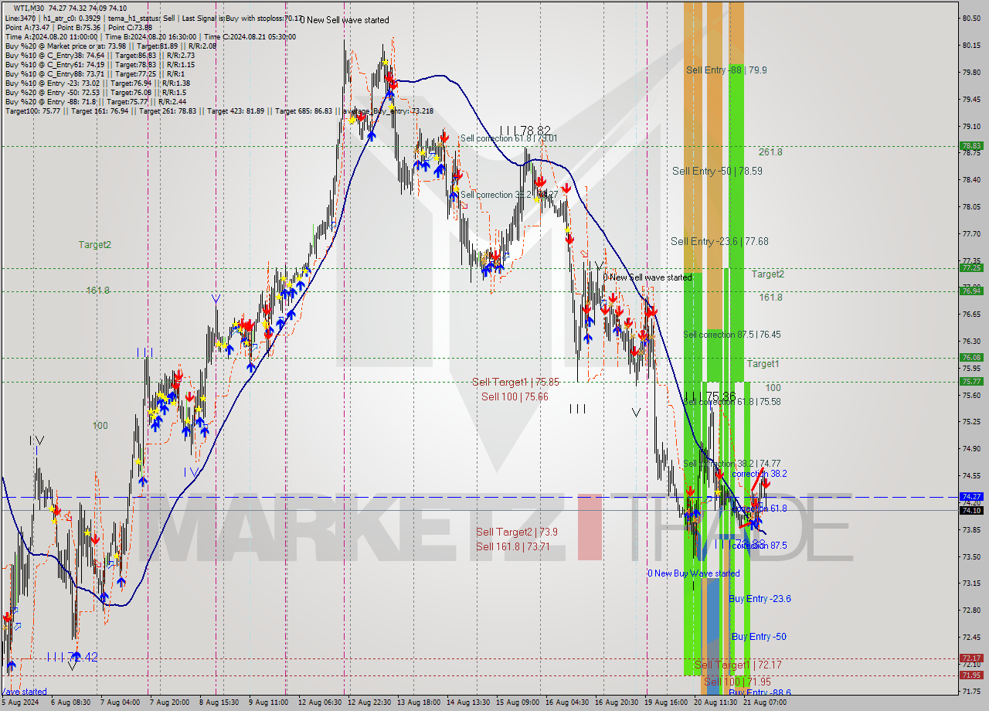989x711 pixels.
Task: Click the 78.83 green price tag
Action: 971,145
